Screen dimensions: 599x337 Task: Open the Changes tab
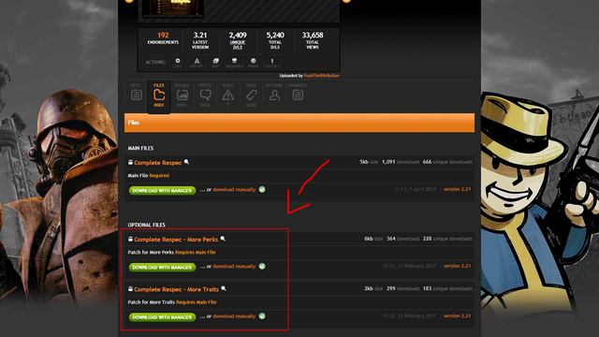pos(298,93)
